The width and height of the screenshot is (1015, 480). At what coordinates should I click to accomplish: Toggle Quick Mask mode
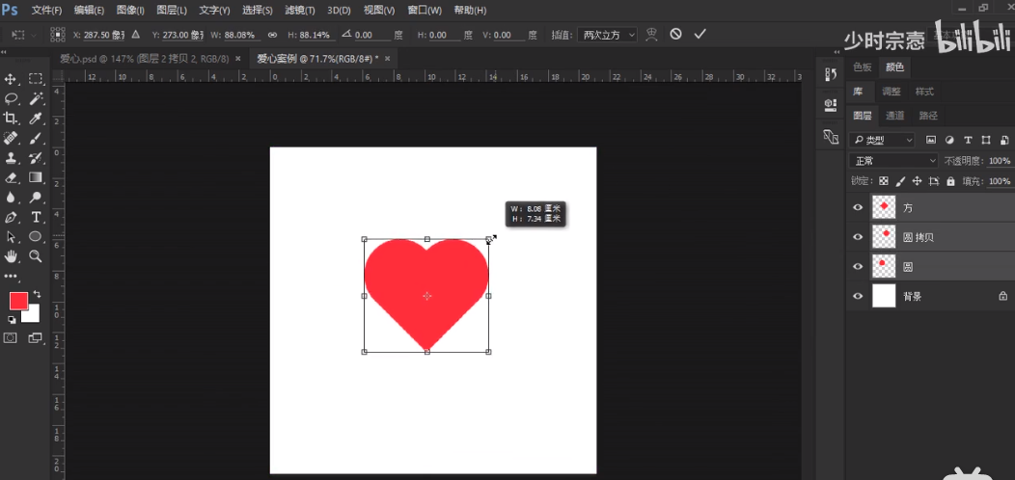(x=11, y=337)
